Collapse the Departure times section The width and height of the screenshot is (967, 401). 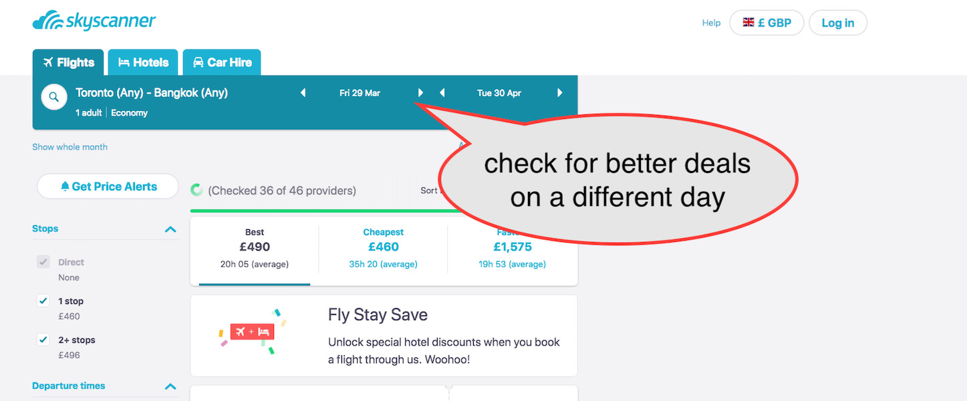[170, 386]
